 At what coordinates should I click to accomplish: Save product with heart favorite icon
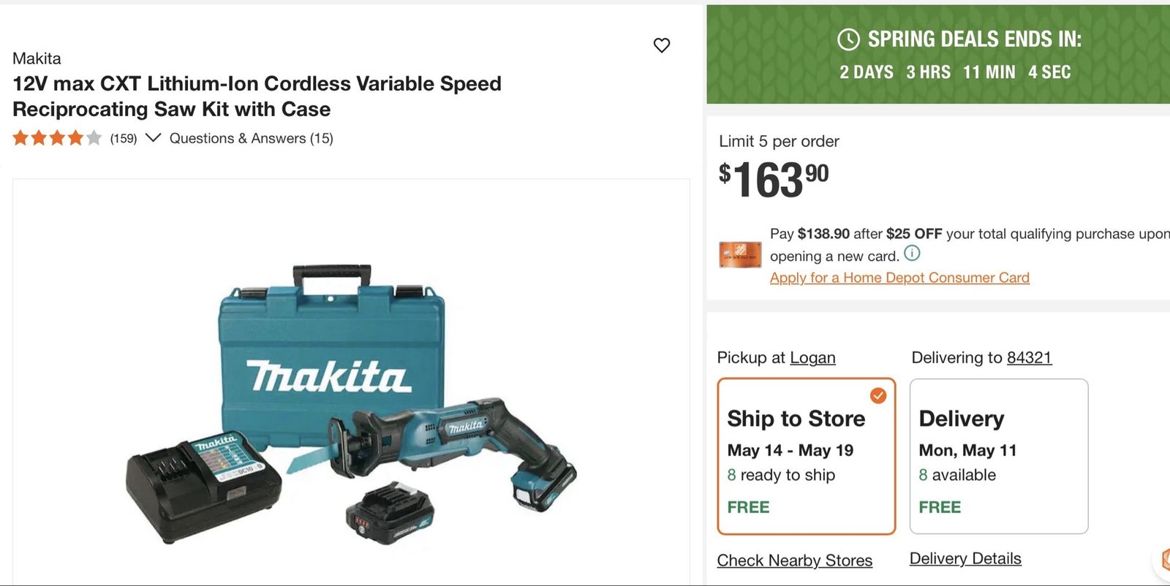point(662,45)
